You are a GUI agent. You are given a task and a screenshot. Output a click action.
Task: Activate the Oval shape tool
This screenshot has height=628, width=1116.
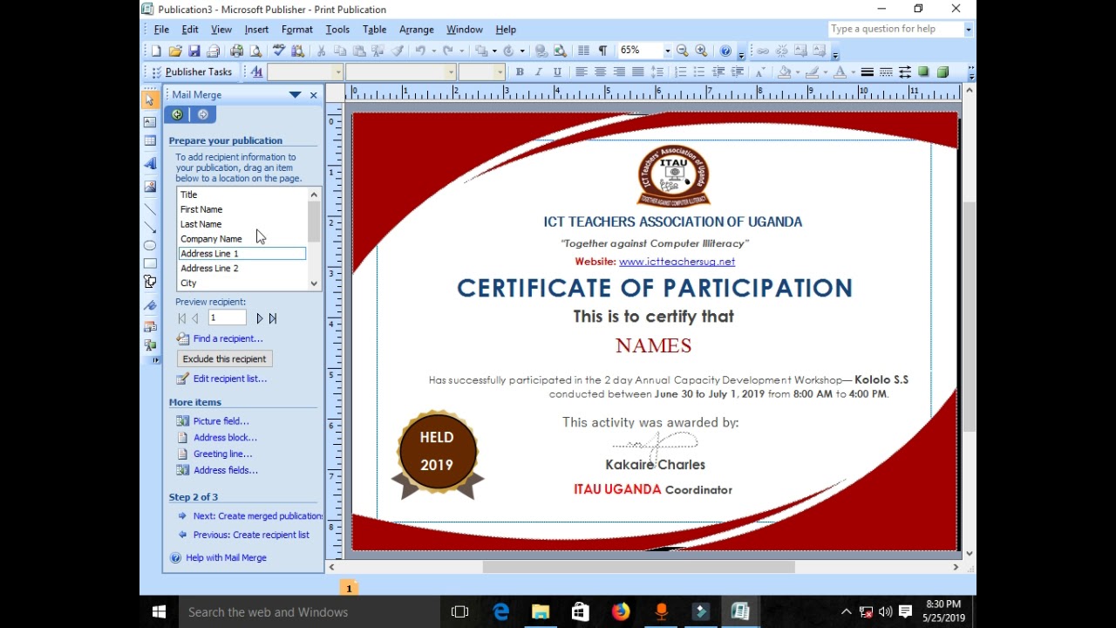click(150, 245)
